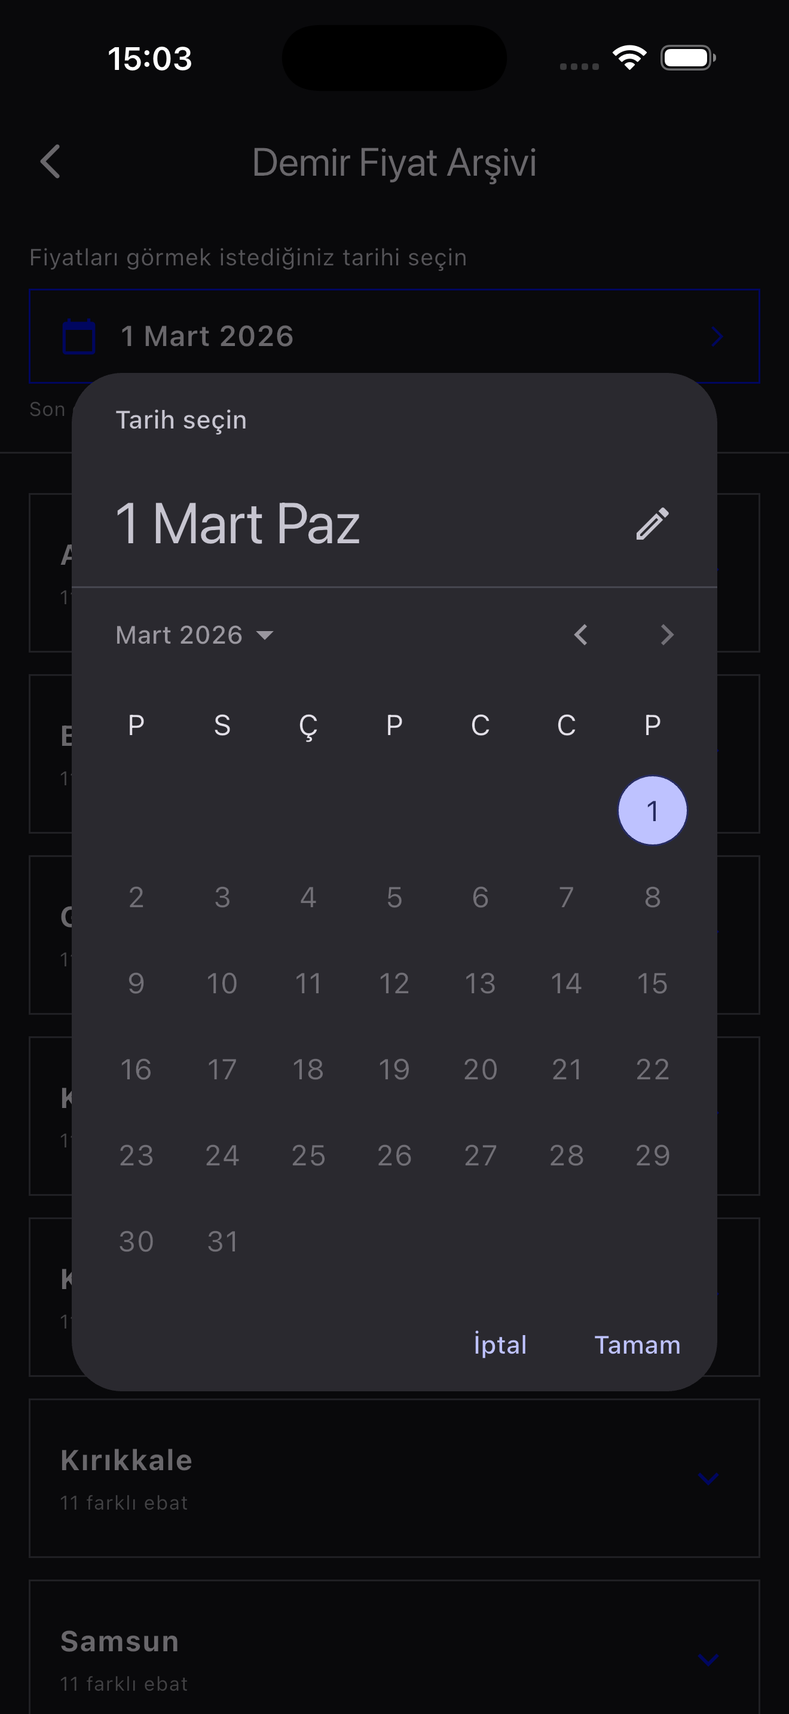Open the Mart 2026 year dropdown
This screenshot has width=789, height=1714.
click(194, 635)
